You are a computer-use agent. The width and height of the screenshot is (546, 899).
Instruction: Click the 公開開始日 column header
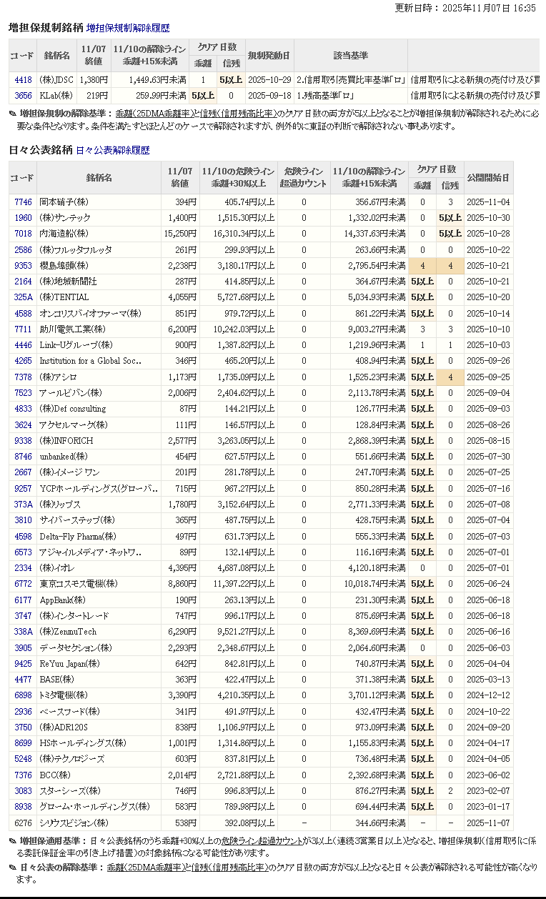click(x=488, y=177)
